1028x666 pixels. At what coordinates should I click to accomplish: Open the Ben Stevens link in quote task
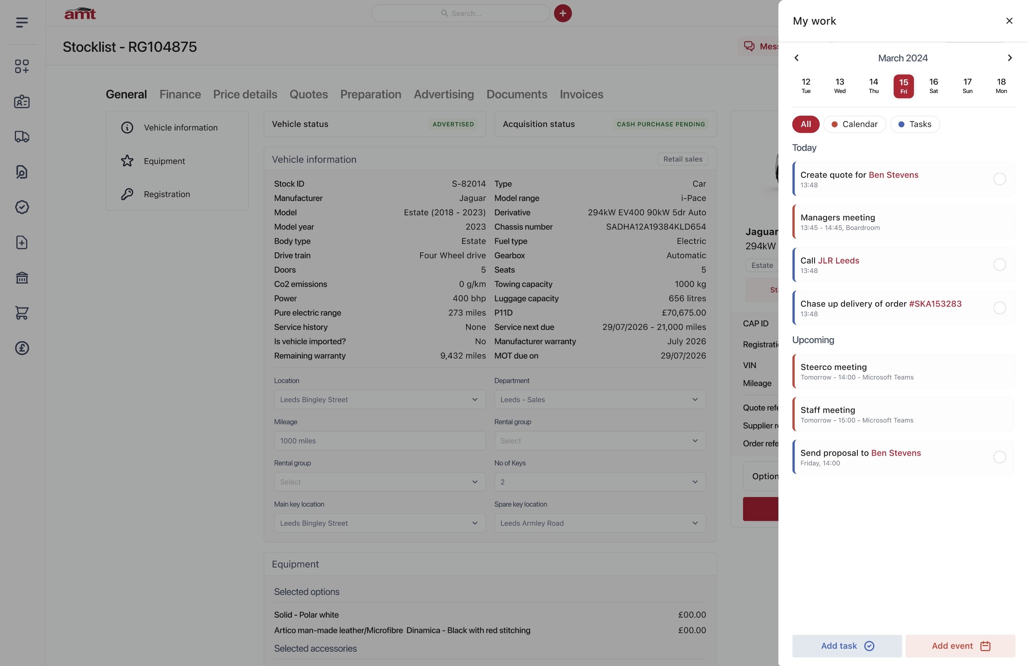pos(893,175)
